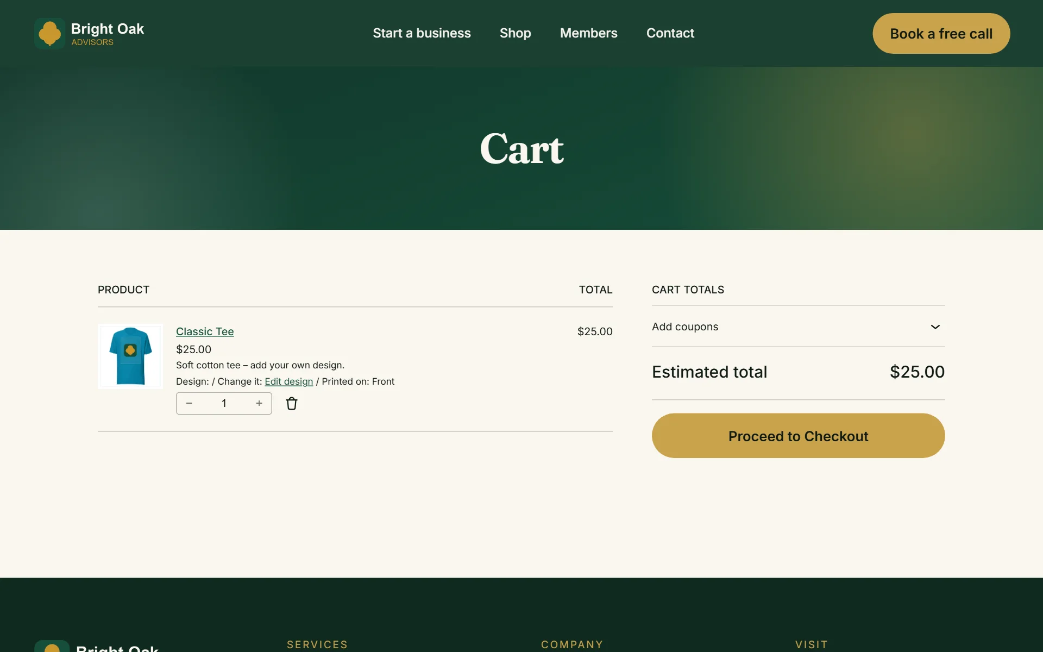Click the Classic Tee t-shirt thumbnail

[x=130, y=356]
